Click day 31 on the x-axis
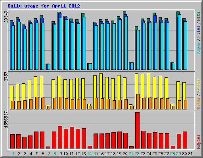The image size is (203, 158). click(190, 154)
